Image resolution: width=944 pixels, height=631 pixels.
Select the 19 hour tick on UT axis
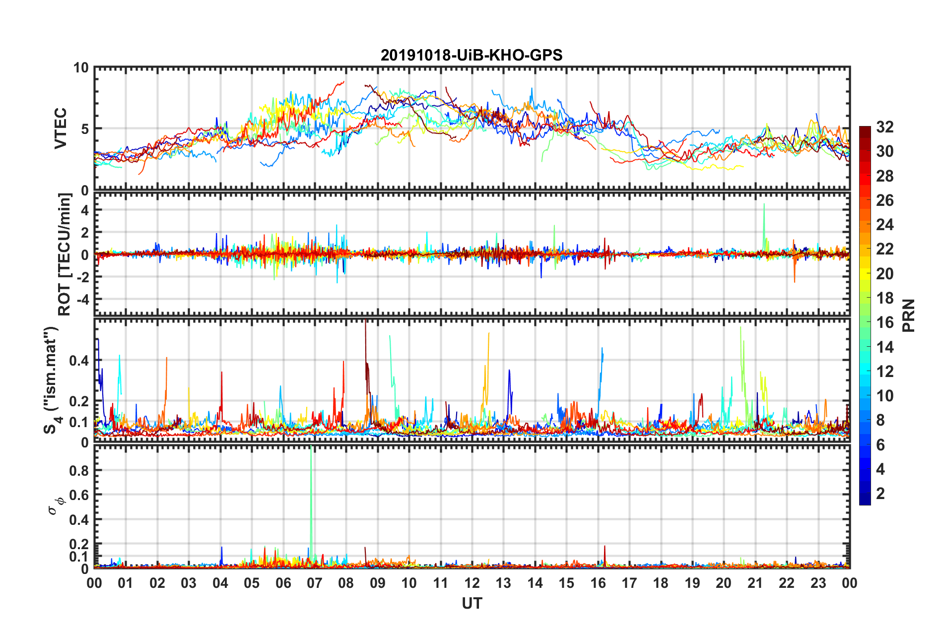(692, 582)
